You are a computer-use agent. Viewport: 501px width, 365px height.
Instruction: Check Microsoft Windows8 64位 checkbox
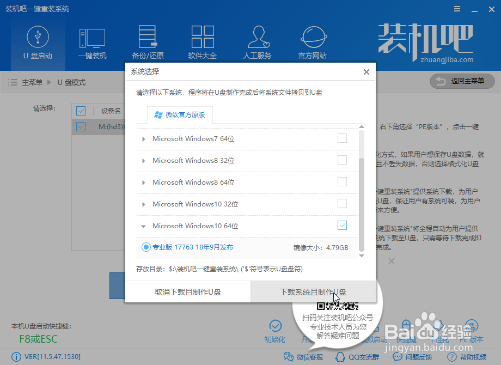[x=342, y=182]
